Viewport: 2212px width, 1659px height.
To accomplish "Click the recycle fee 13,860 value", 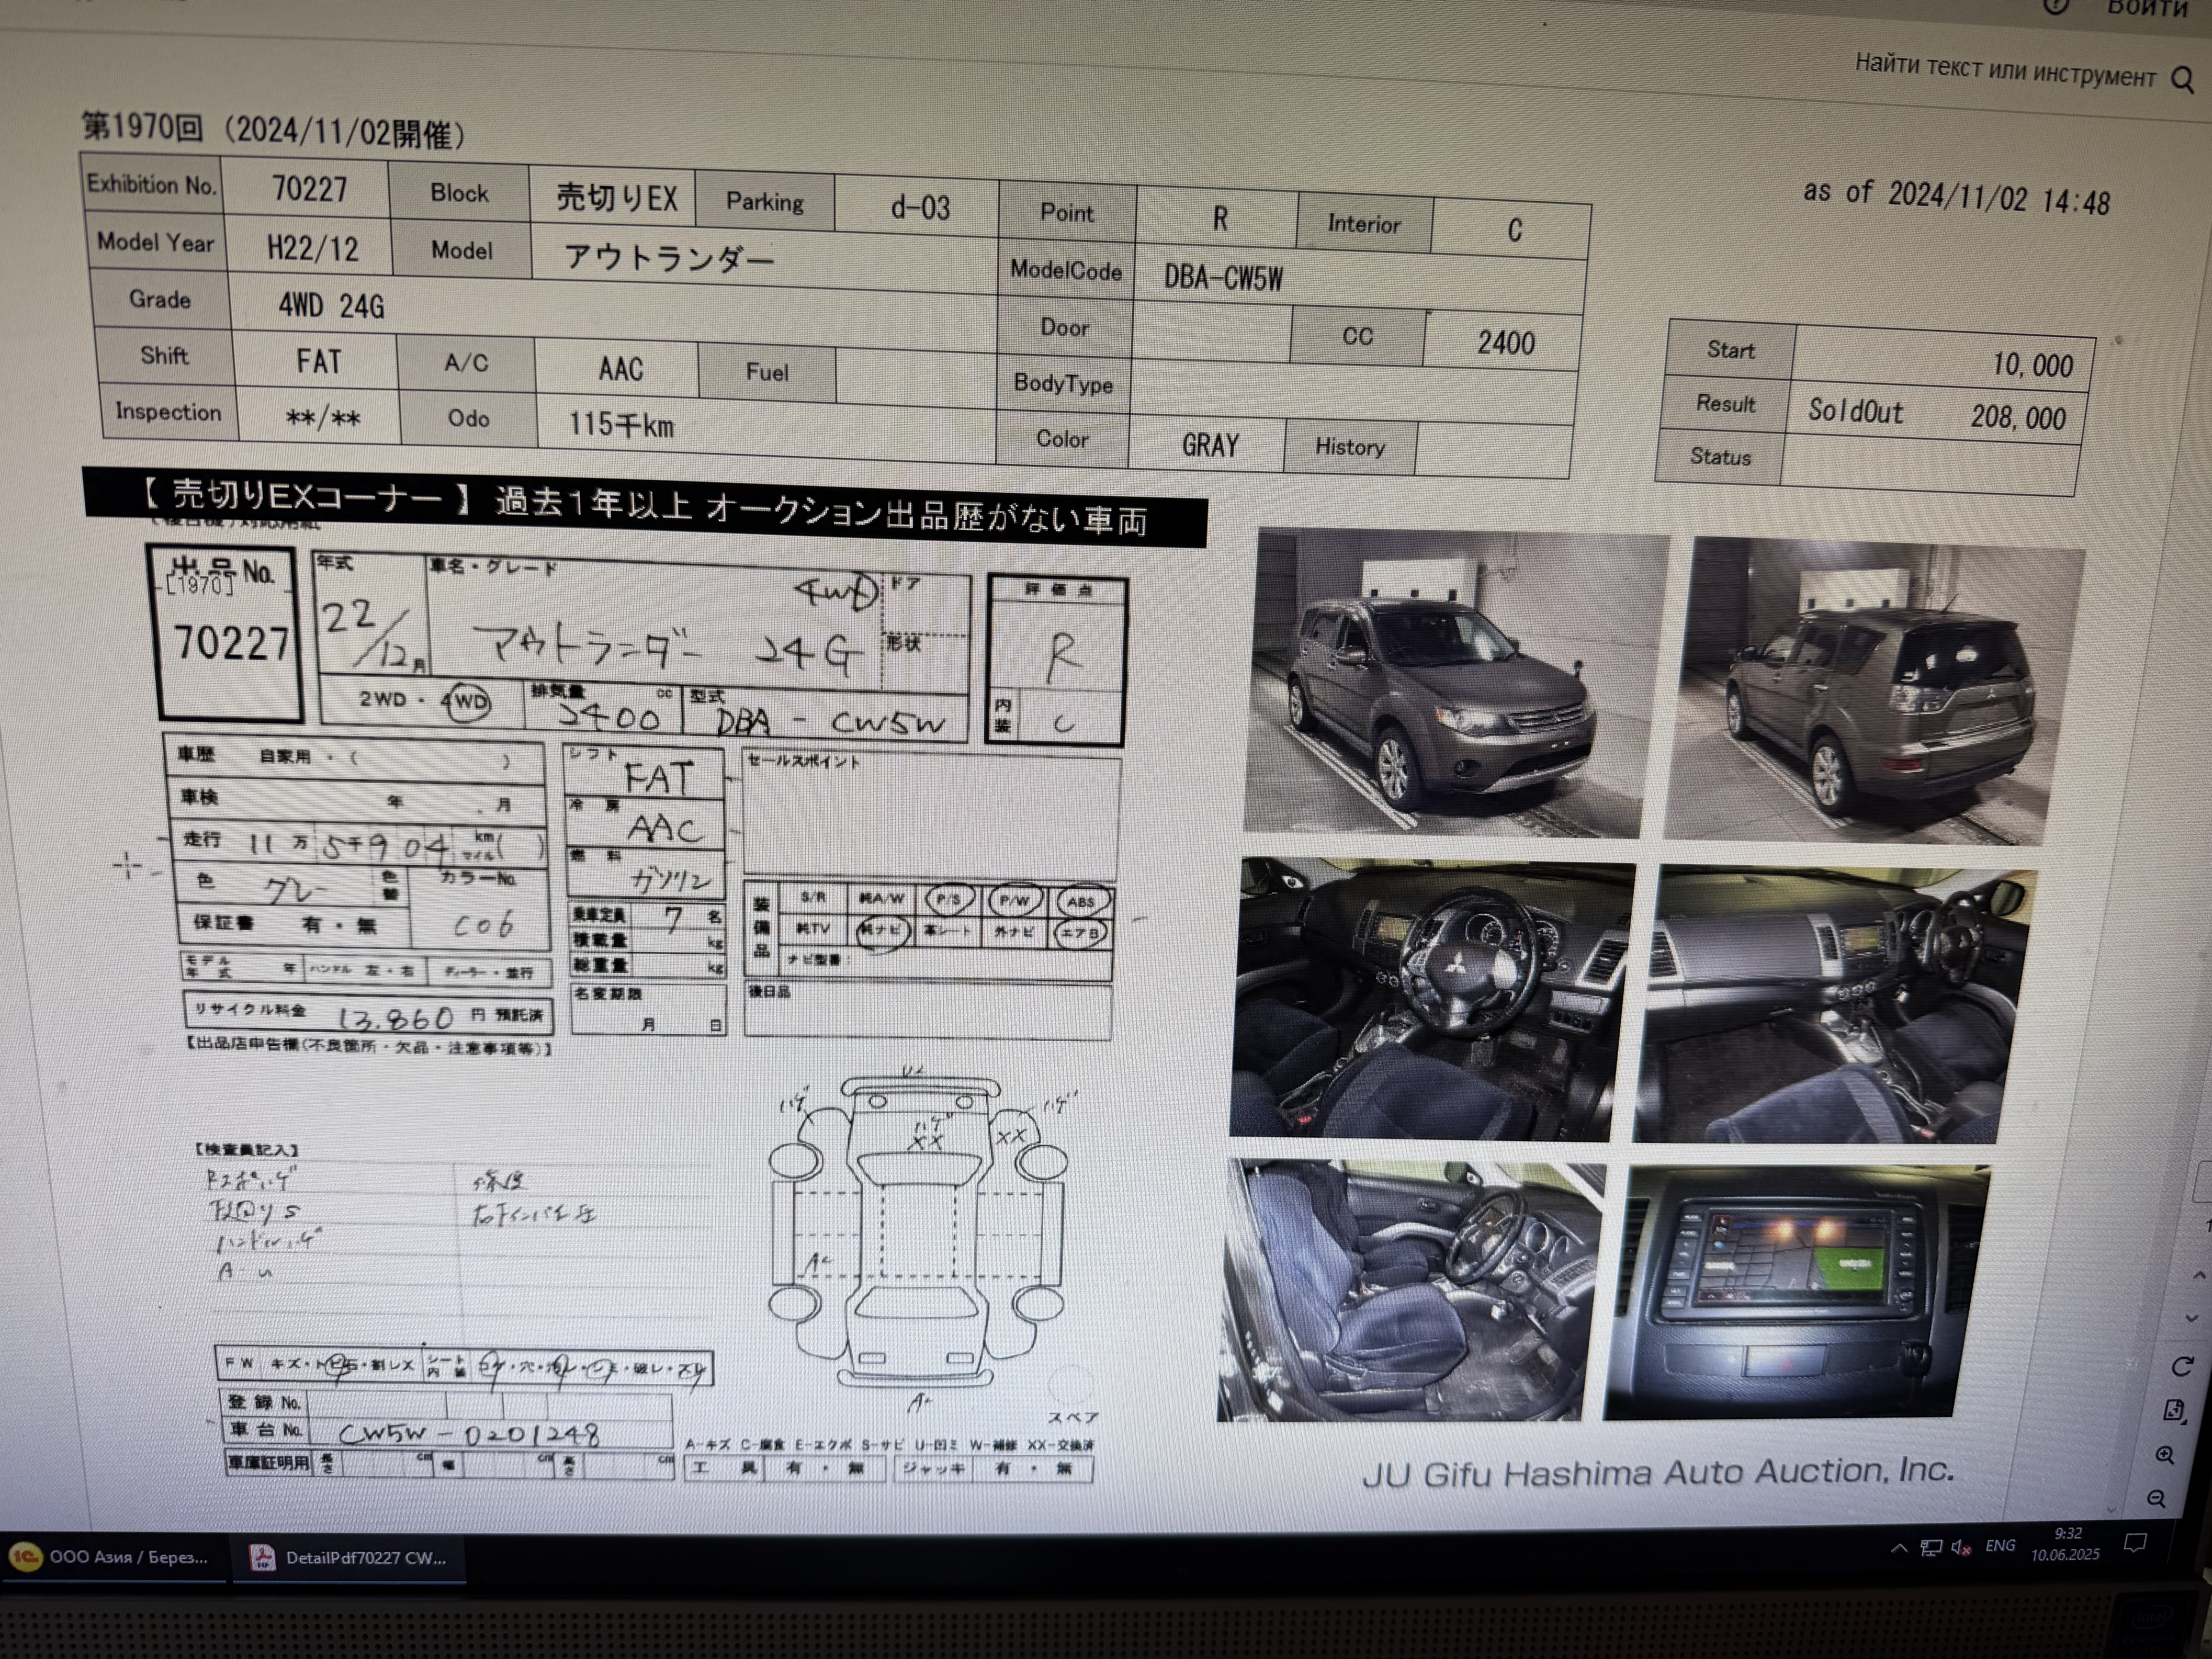I will [x=396, y=1018].
